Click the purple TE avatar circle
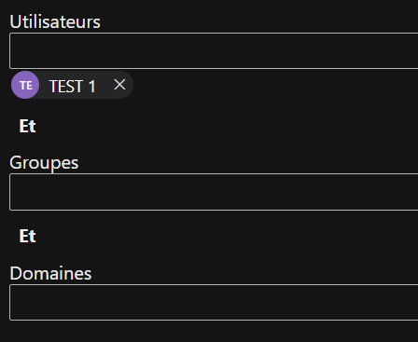 point(25,85)
